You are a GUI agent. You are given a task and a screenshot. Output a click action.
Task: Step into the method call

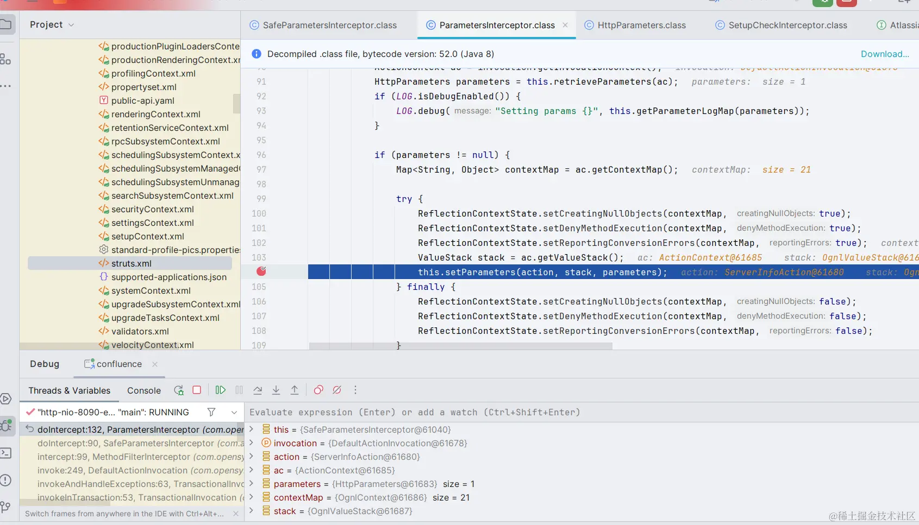pyautogui.click(x=276, y=390)
